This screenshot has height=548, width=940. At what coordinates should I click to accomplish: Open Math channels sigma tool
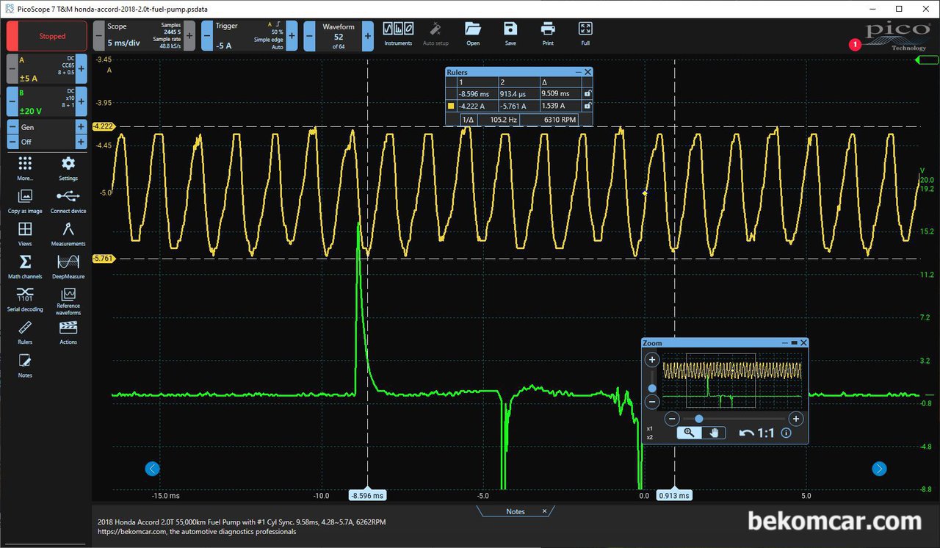pos(25,267)
